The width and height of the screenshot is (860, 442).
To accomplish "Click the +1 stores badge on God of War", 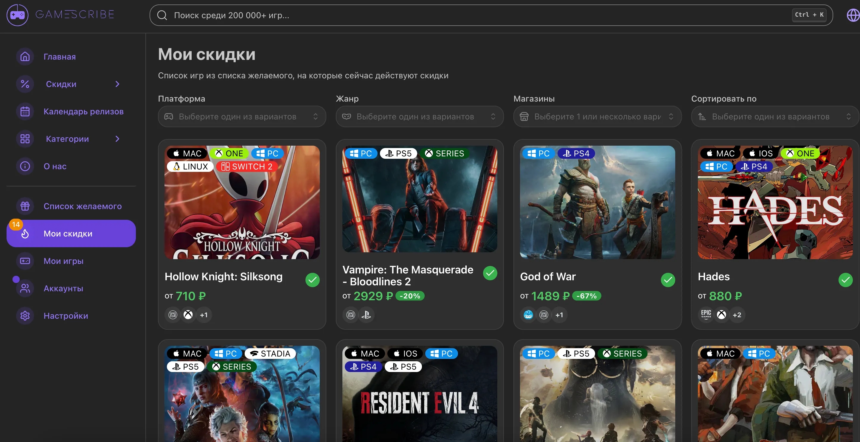I will pos(559,315).
